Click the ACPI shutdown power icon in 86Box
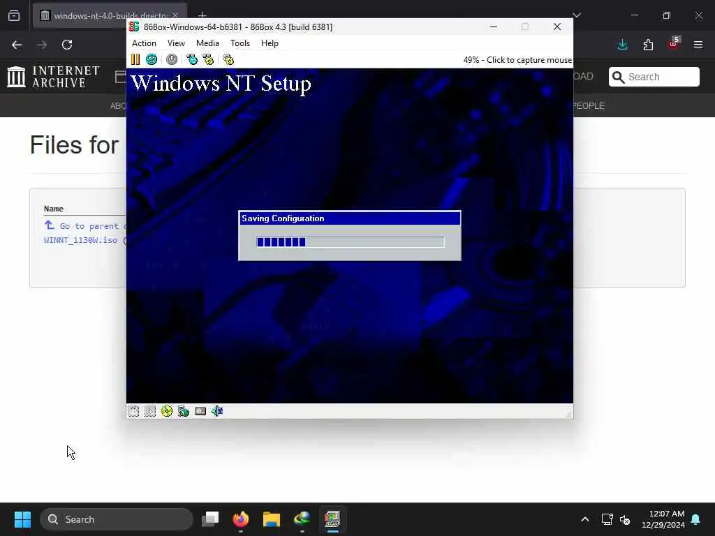 pyautogui.click(x=172, y=59)
